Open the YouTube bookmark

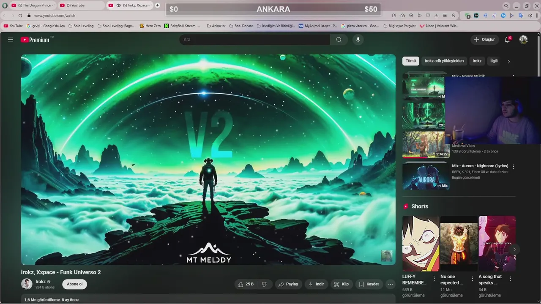coord(13,26)
